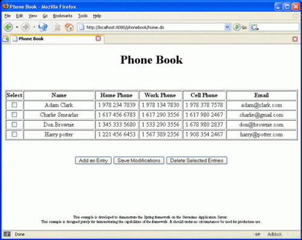Click Save Modifications button
The height and width of the screenshot is (240, 302).
coord(139,160)
